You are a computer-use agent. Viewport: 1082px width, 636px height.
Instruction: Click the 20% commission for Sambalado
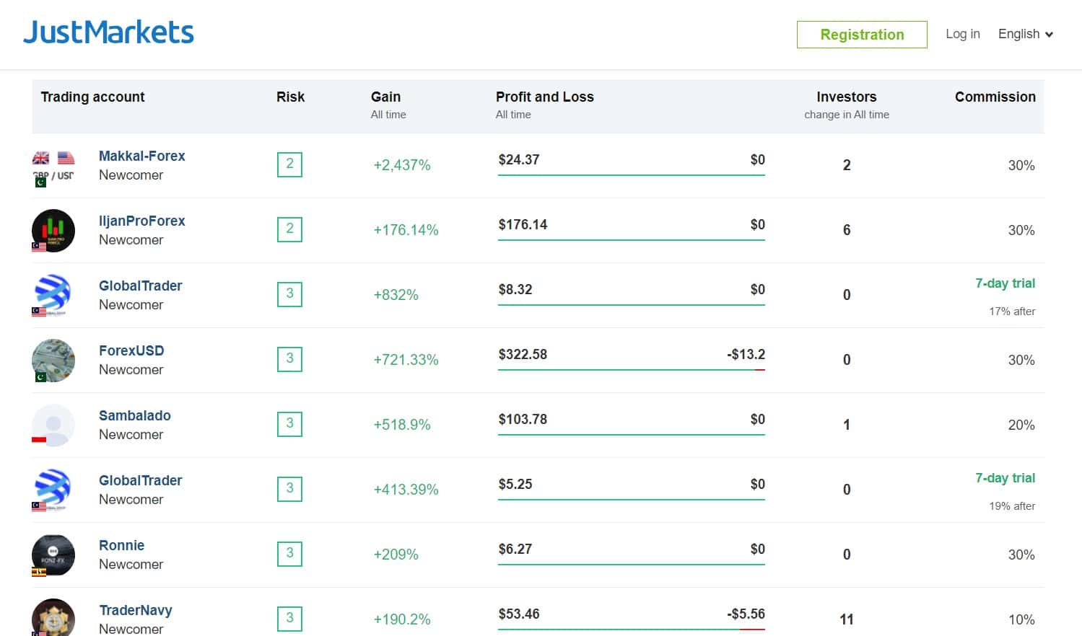(1021, 425)
